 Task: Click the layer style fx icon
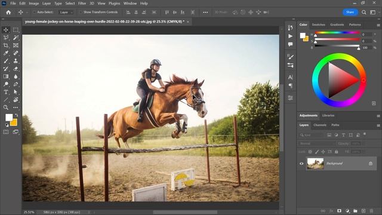pos(331,211)
